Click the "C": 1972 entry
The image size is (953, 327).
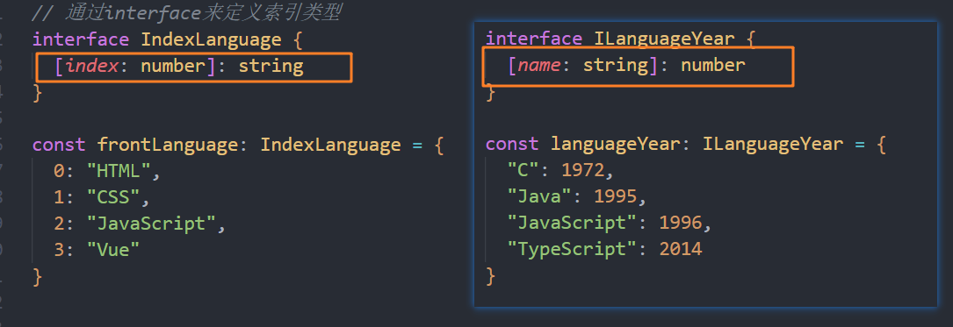[x=561, y=170]
